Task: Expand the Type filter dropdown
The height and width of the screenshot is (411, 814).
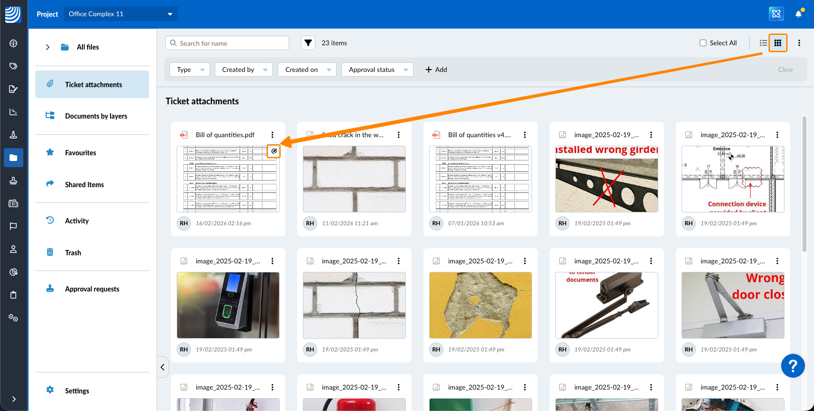Action: (190, 70)
